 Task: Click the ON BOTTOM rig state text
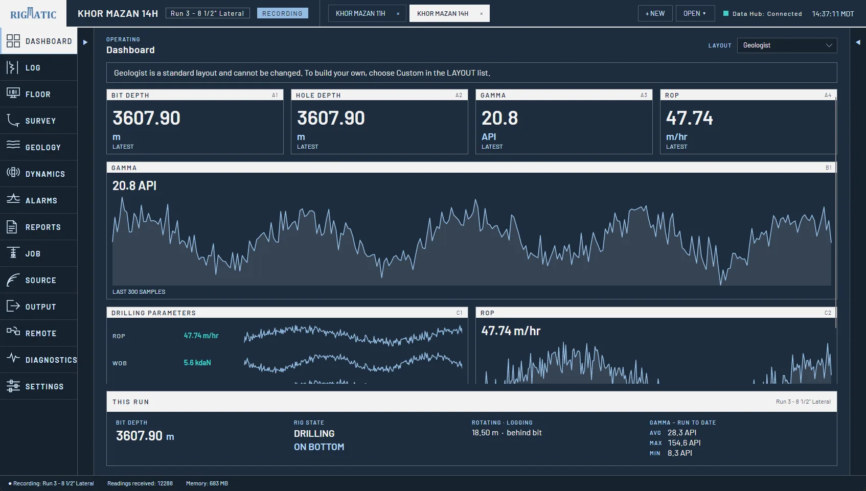tap(319, 447)
